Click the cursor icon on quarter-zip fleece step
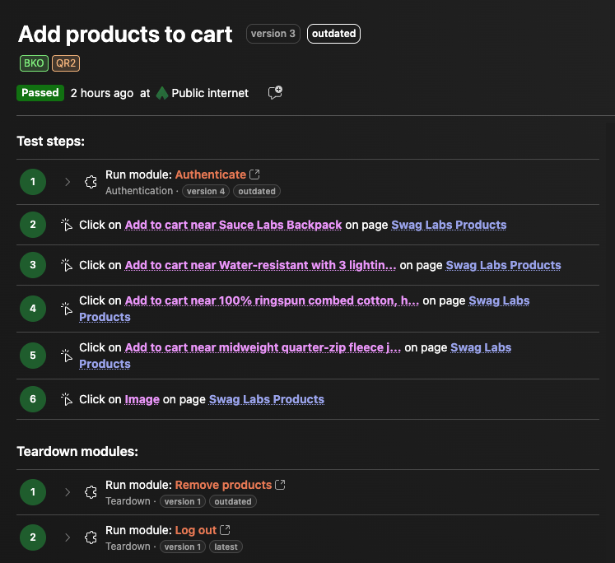Viewport: 615px width, 563px height. pyautogui.click(x=67, y=356)
